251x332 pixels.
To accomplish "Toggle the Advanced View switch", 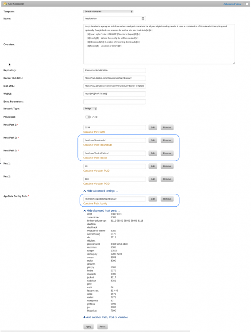I will tap(246, 4).
